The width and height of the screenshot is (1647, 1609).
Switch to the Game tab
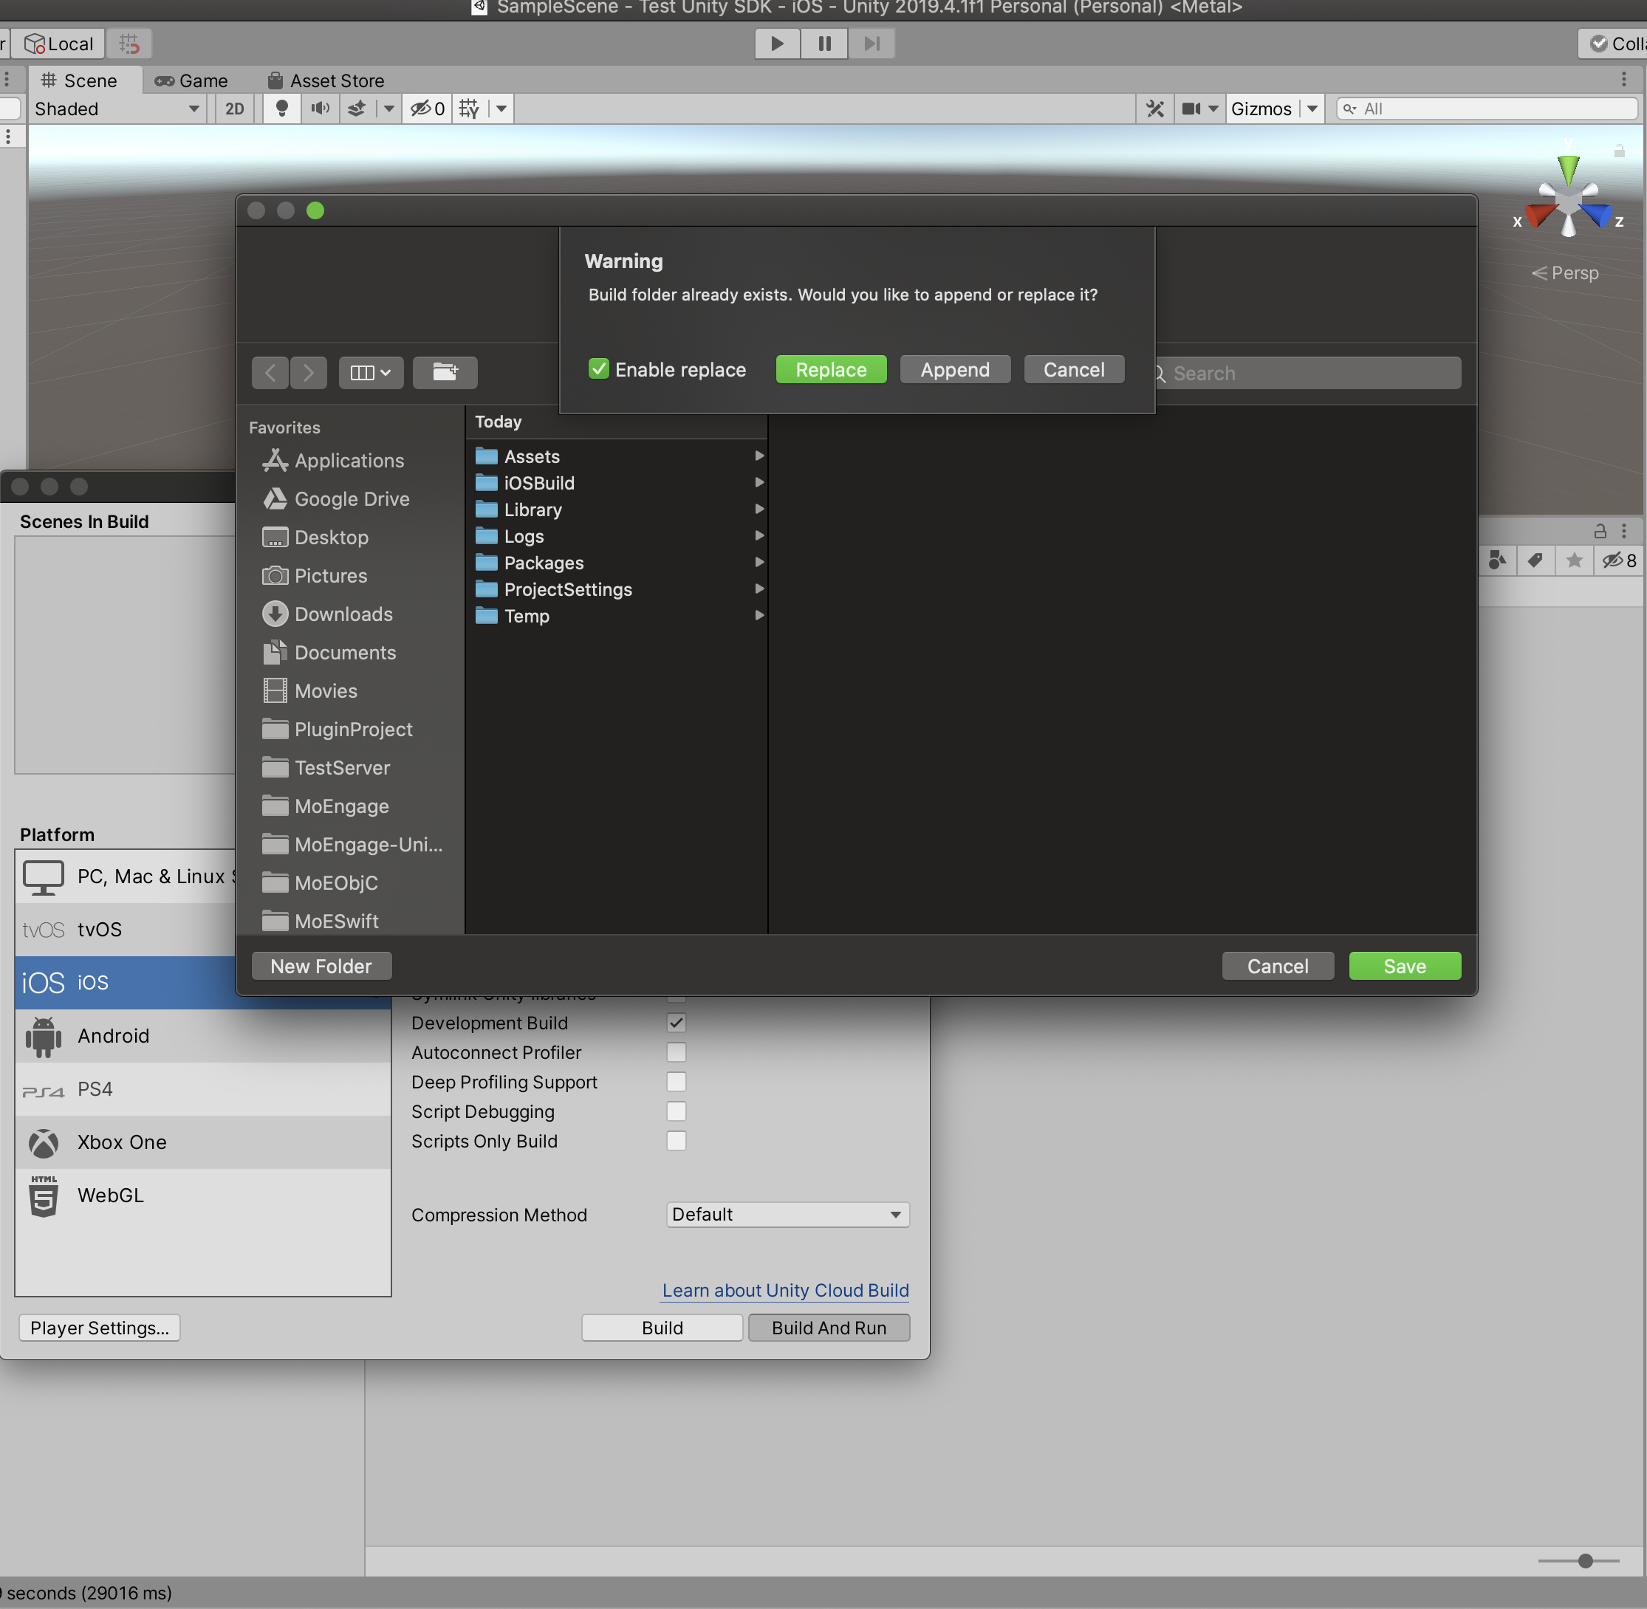(191, 80)
